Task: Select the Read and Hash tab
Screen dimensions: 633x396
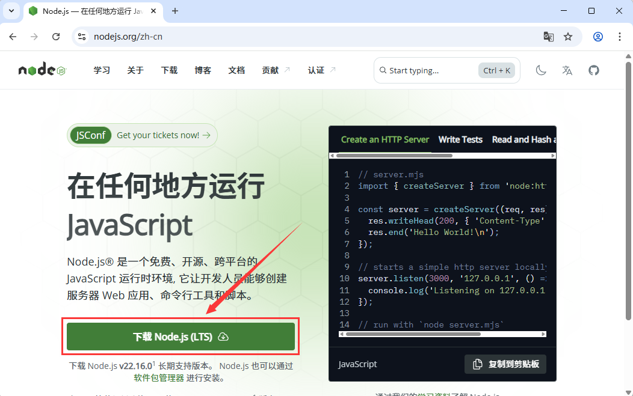Action: pyautogui.click(x=523, y=139)
